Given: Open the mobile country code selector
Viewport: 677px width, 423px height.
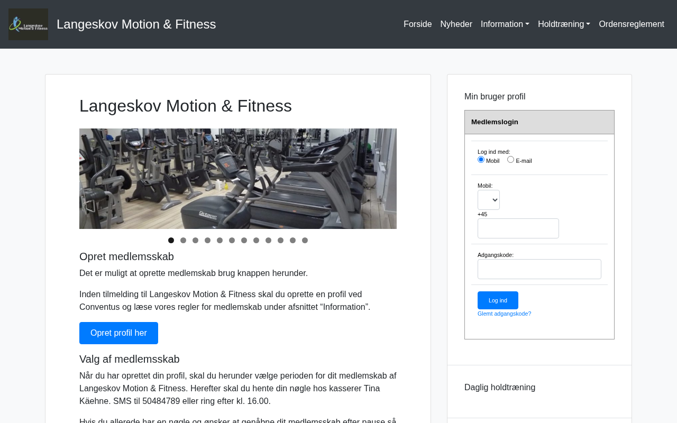Looking at the screenshot, I should 488,200.
